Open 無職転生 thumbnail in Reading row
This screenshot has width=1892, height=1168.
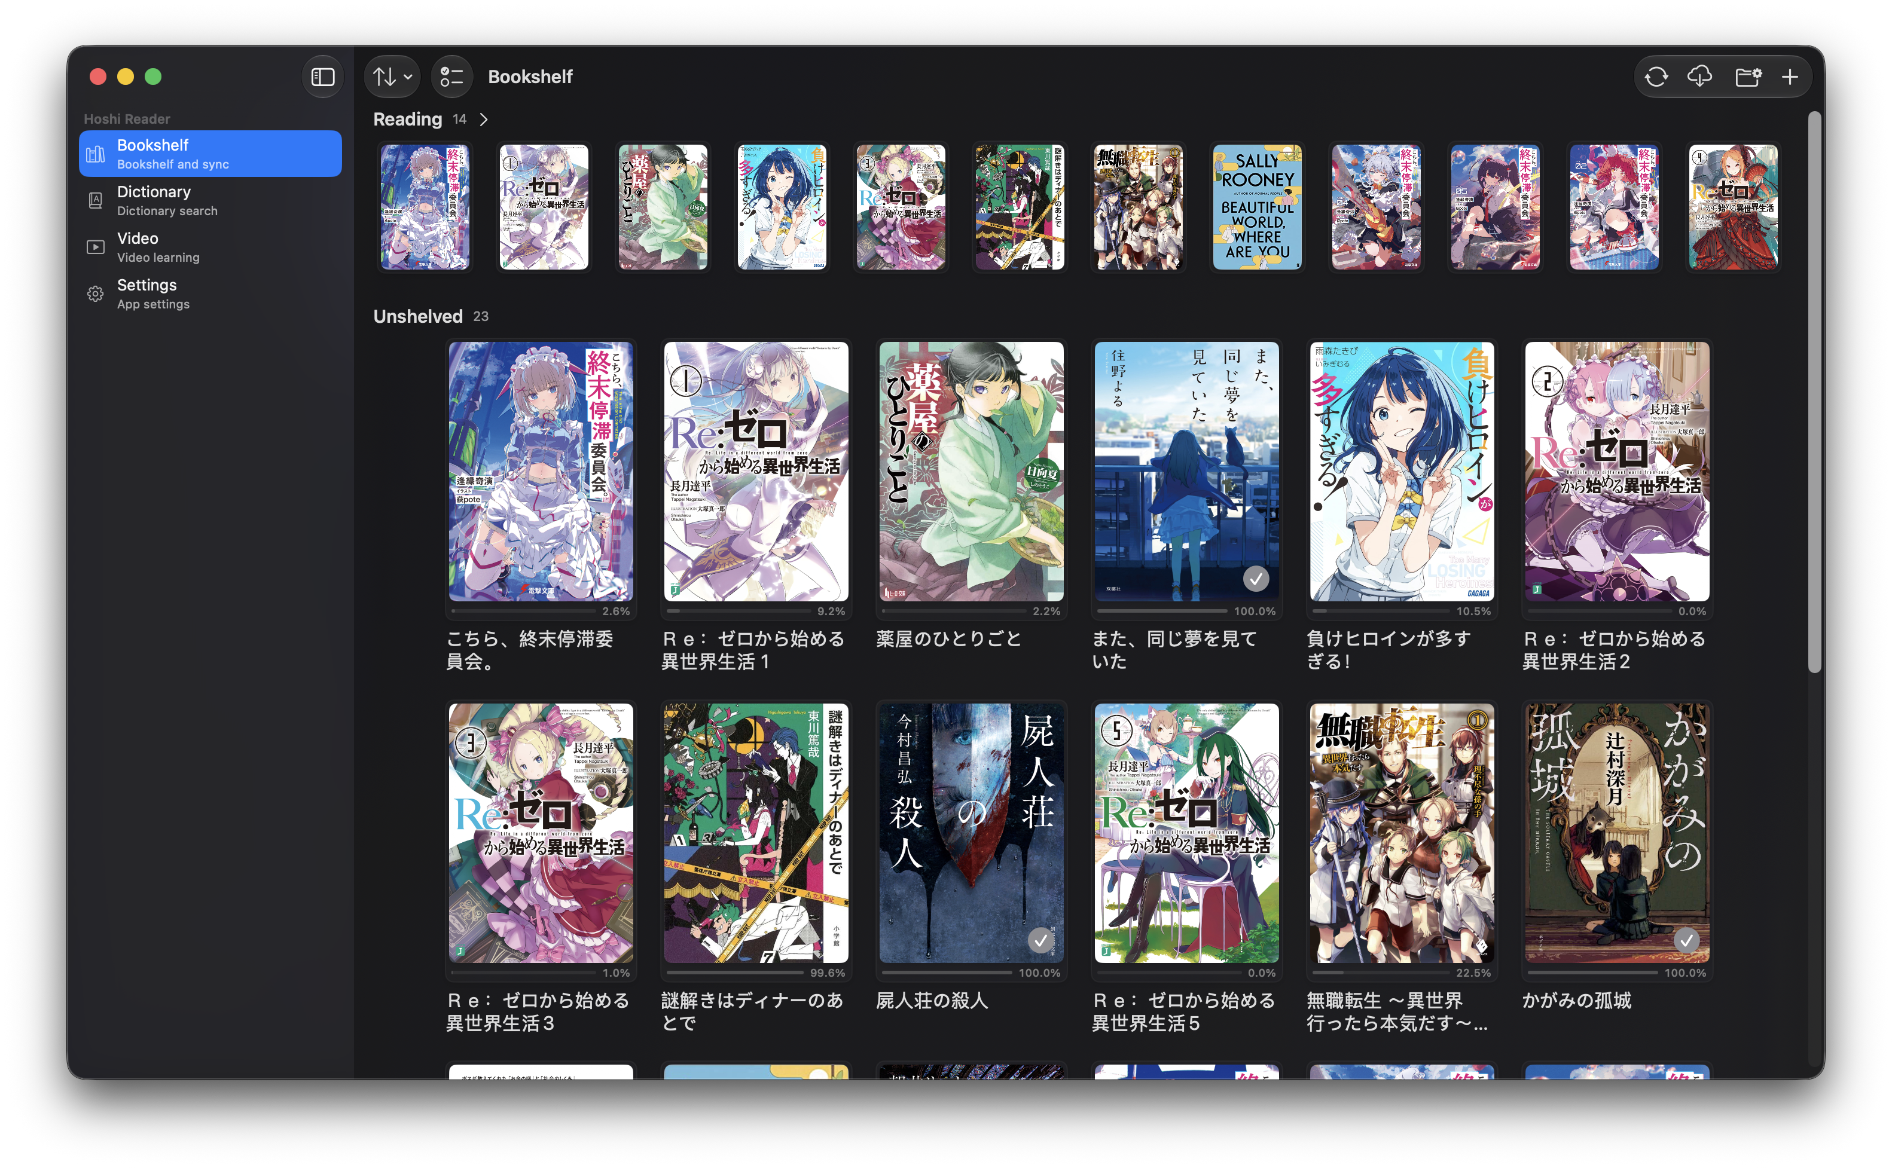click(x=1138, y=207)
